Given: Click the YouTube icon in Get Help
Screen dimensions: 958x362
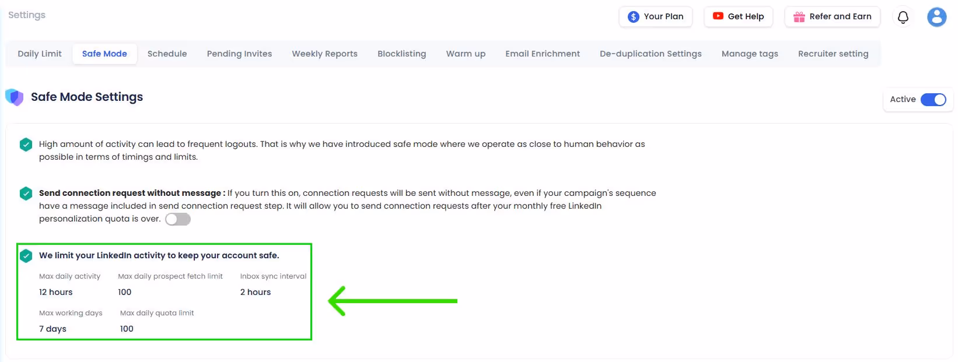Looking at the screenshot, I should 718,16.
